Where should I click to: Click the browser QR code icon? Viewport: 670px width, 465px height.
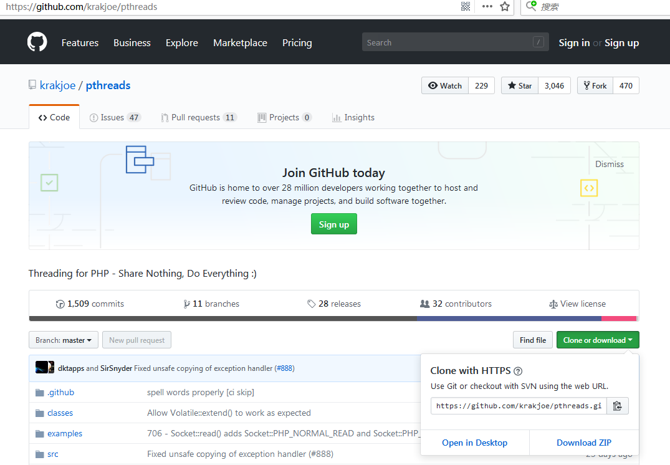click(465, 7)
